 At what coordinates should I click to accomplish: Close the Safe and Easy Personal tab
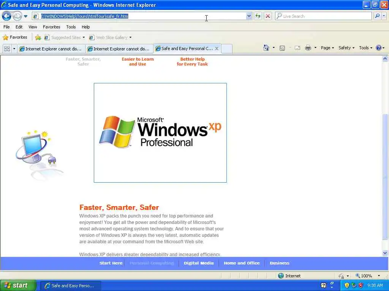(217, 48)
